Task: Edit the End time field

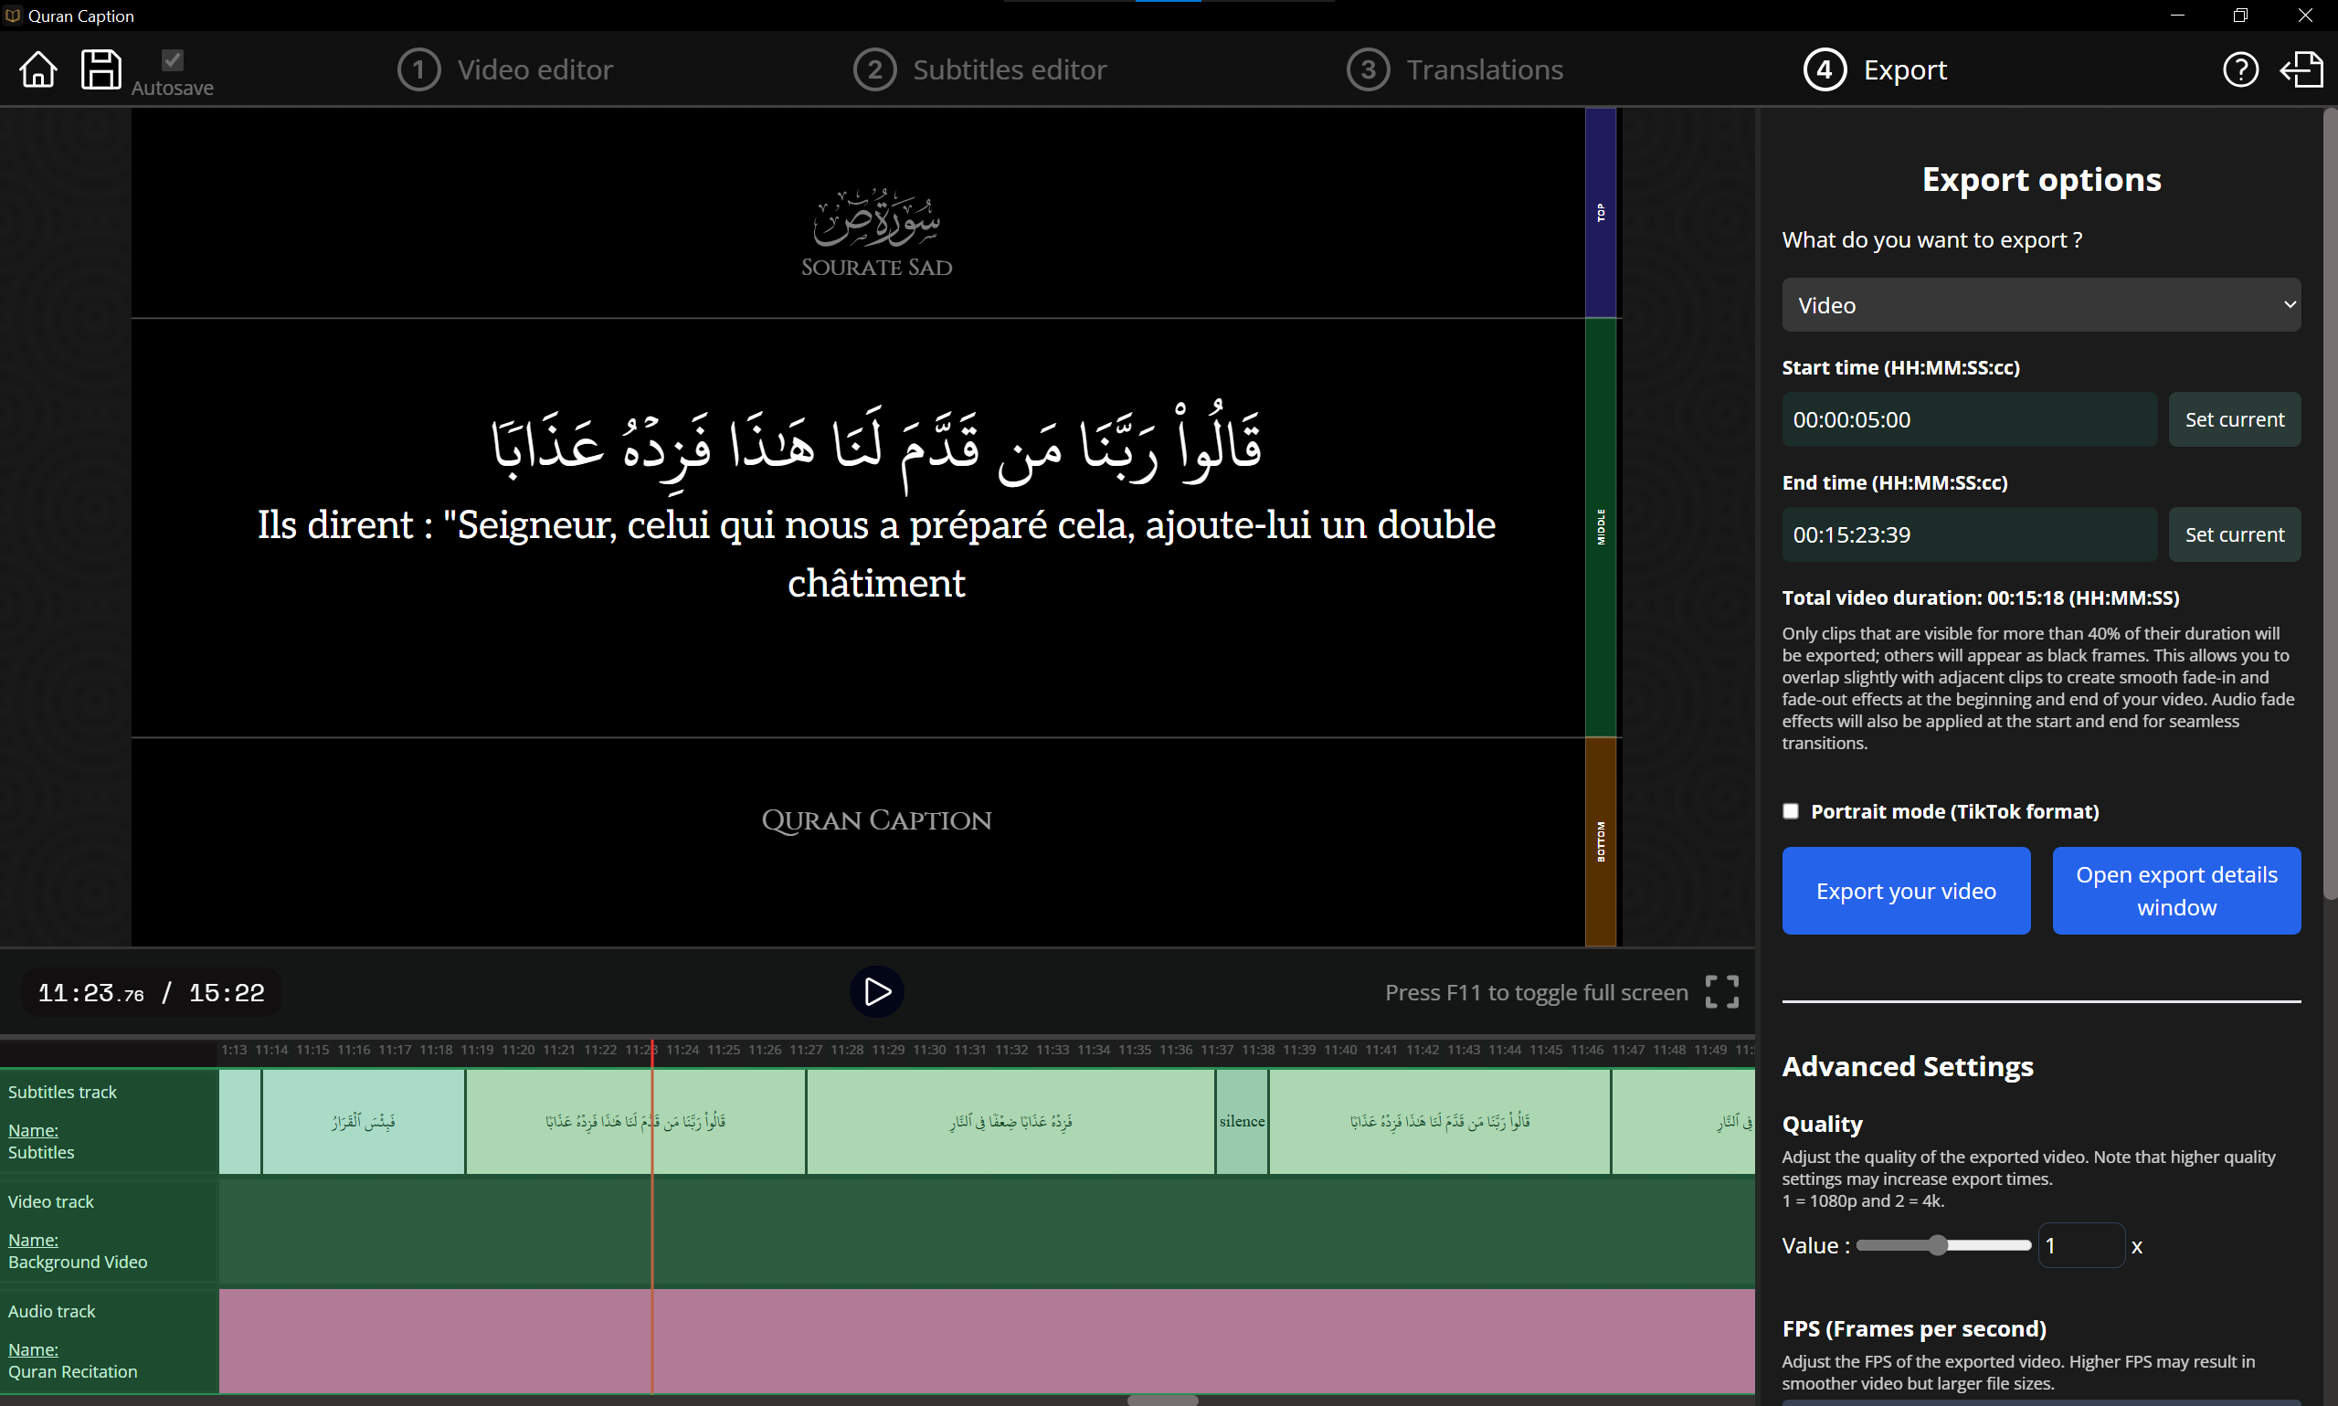Action: [1969, 534]
